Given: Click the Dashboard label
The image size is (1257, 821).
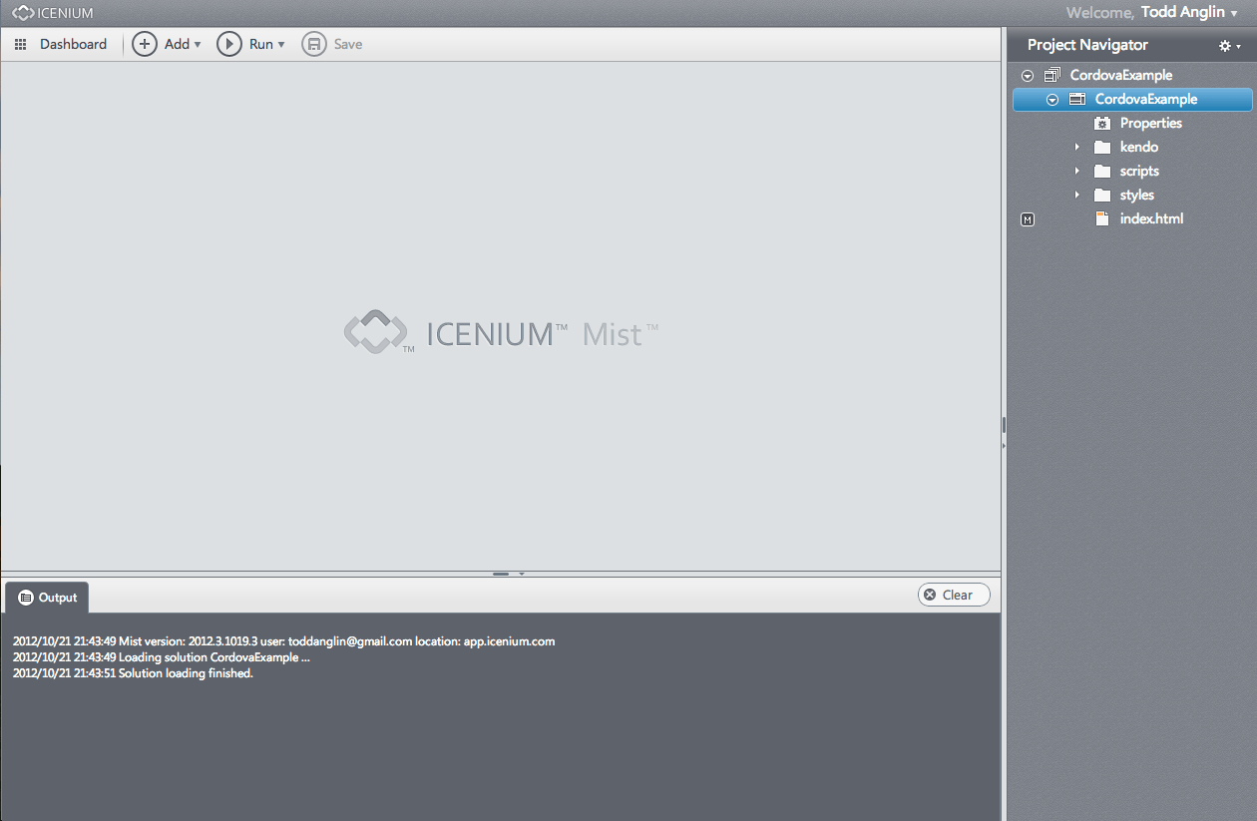Looking at the screenshot, I should (x=73, y=44).
